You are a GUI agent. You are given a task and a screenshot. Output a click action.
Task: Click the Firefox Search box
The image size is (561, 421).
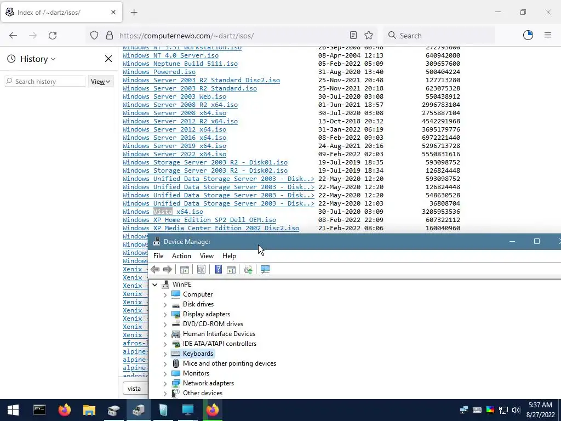coord(439,36)
